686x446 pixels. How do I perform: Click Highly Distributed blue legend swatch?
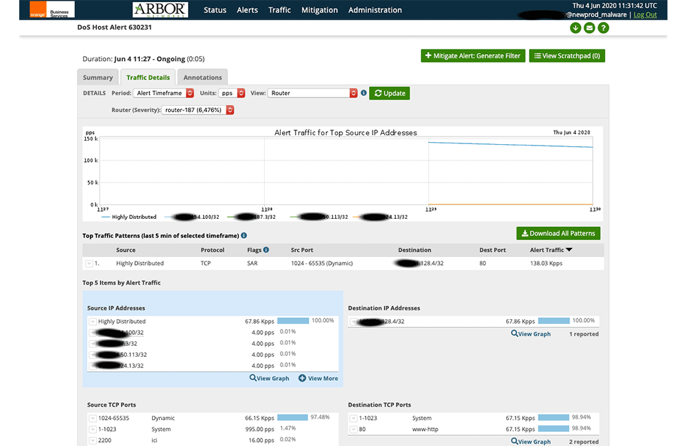tap(106, 217)
